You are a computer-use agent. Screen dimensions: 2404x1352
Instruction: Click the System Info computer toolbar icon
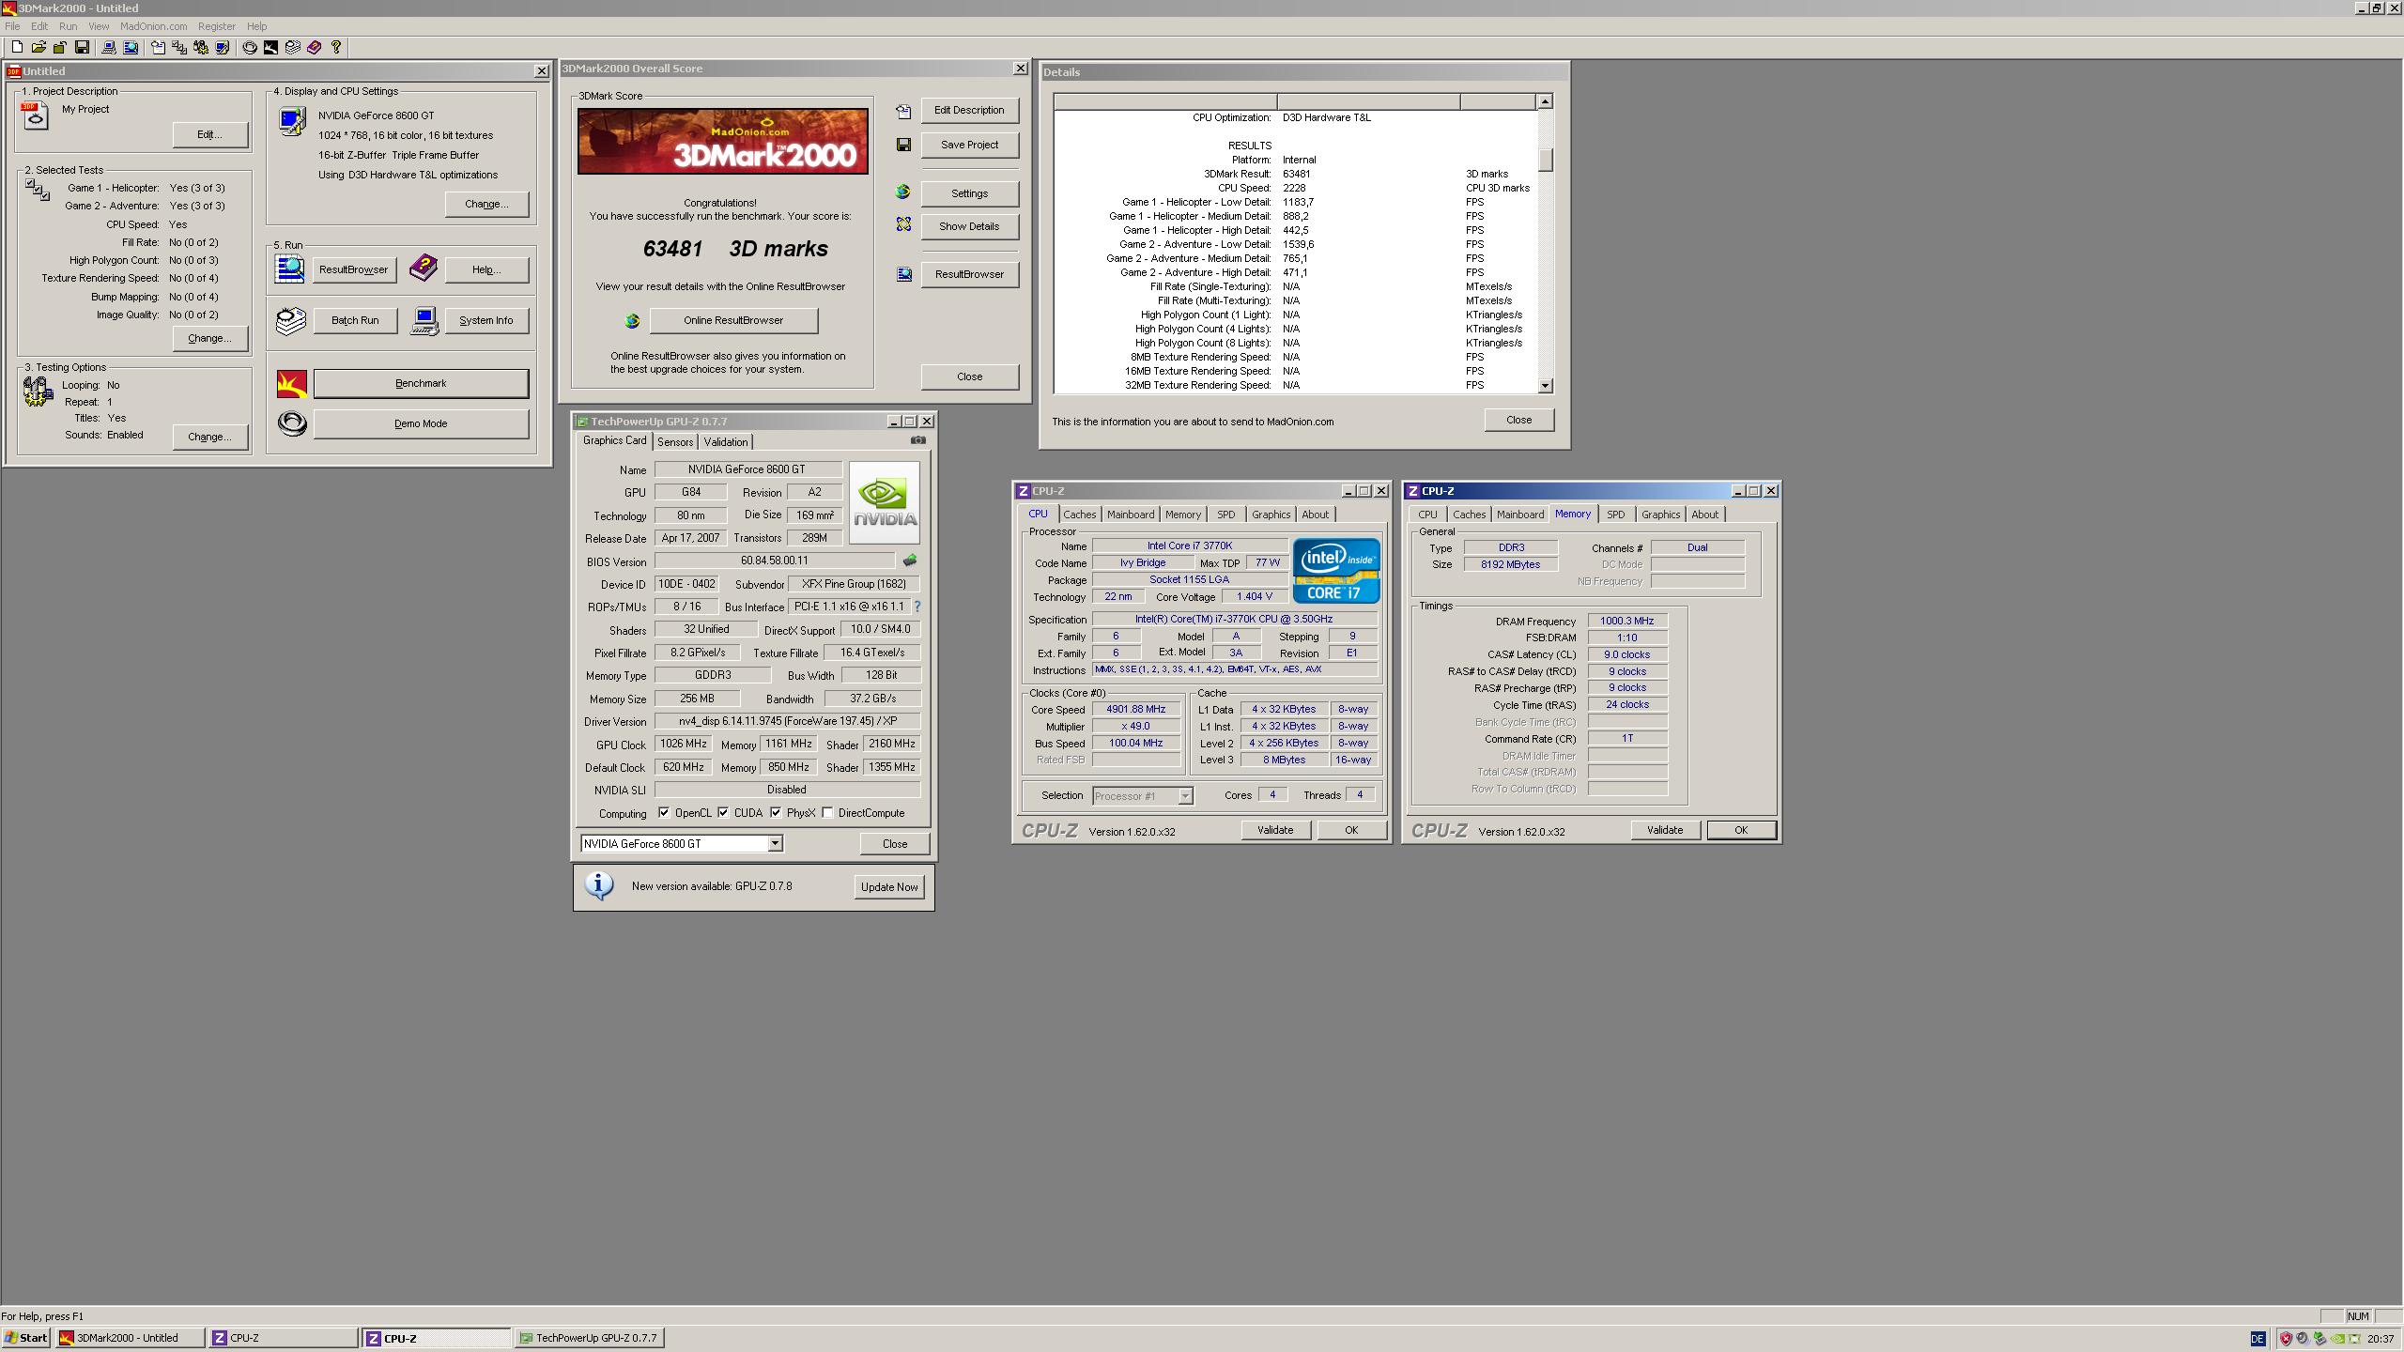point(109,47)
